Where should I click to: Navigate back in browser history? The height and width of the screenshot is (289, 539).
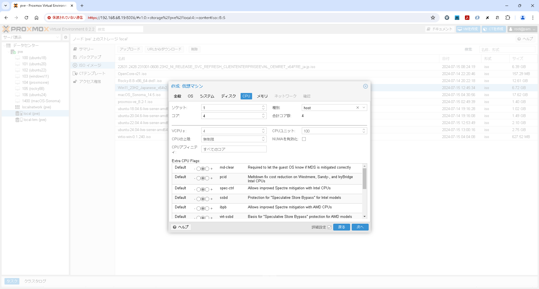(6, 18)
